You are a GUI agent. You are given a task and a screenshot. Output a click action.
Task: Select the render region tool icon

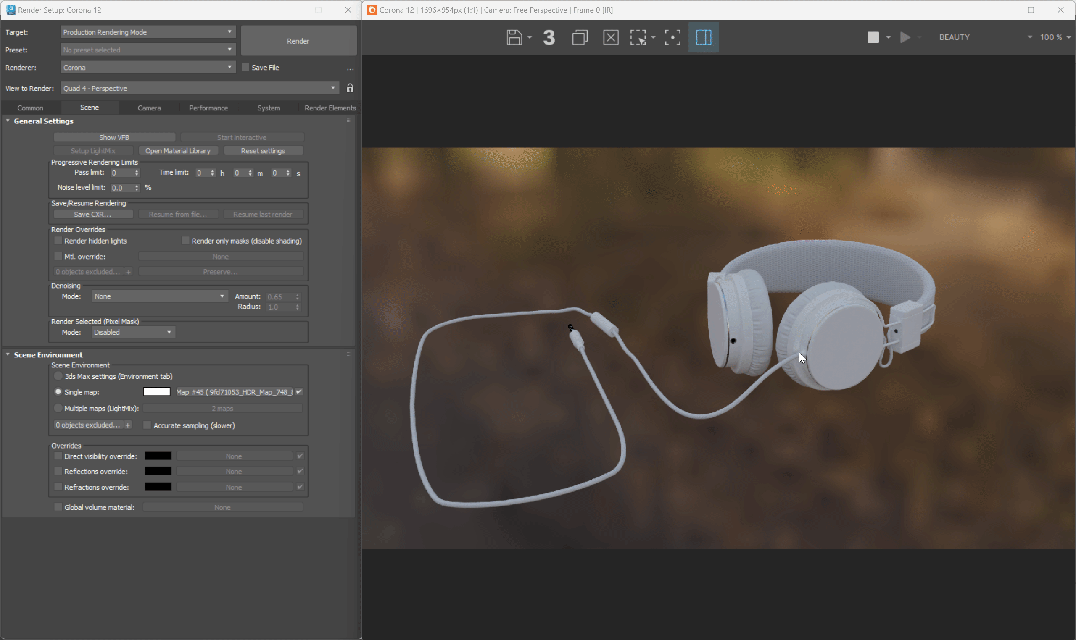(638, 37)
